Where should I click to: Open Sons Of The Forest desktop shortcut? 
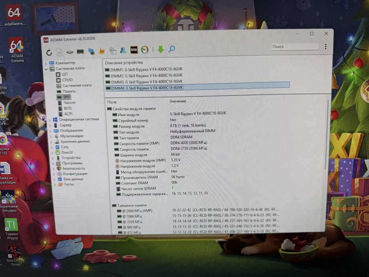pos(15,256)
